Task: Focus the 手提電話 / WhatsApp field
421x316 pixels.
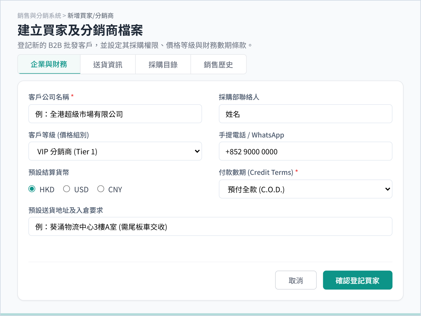Action: click(305, 151)
